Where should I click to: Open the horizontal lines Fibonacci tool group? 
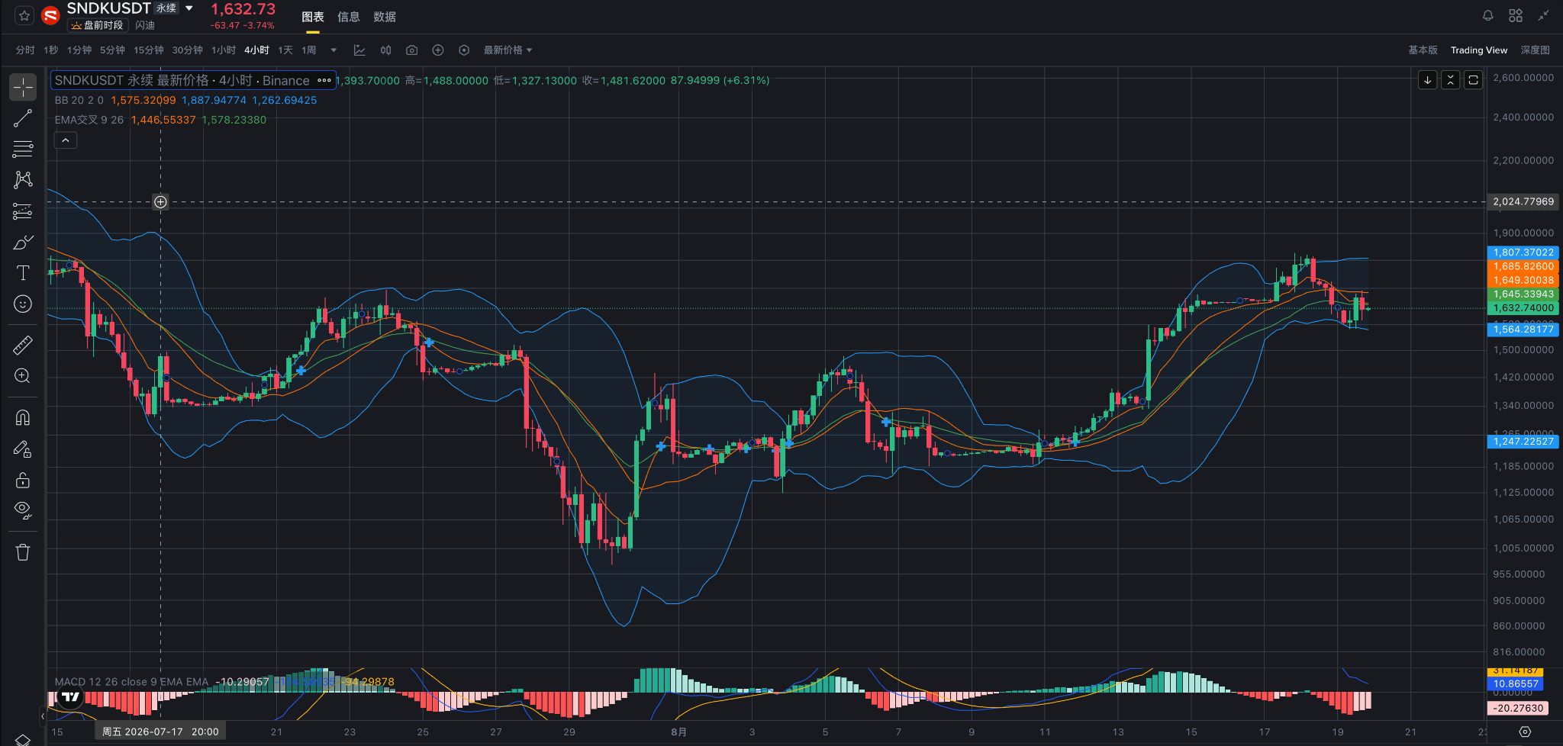point(23,149)
